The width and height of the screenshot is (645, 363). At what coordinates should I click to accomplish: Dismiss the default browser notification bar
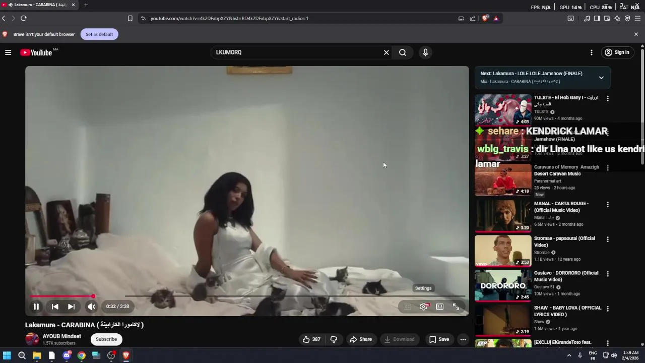click(636, 34)
